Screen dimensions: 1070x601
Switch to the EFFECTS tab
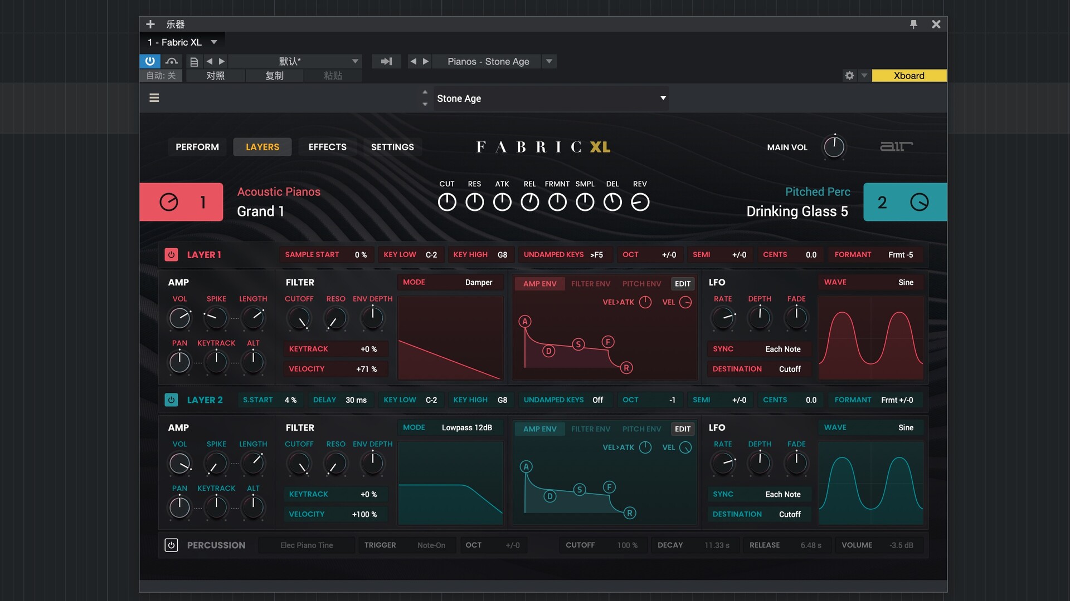(327, 147)
